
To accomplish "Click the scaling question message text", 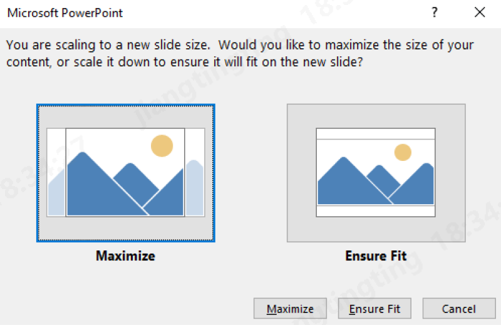I will 240,53.
